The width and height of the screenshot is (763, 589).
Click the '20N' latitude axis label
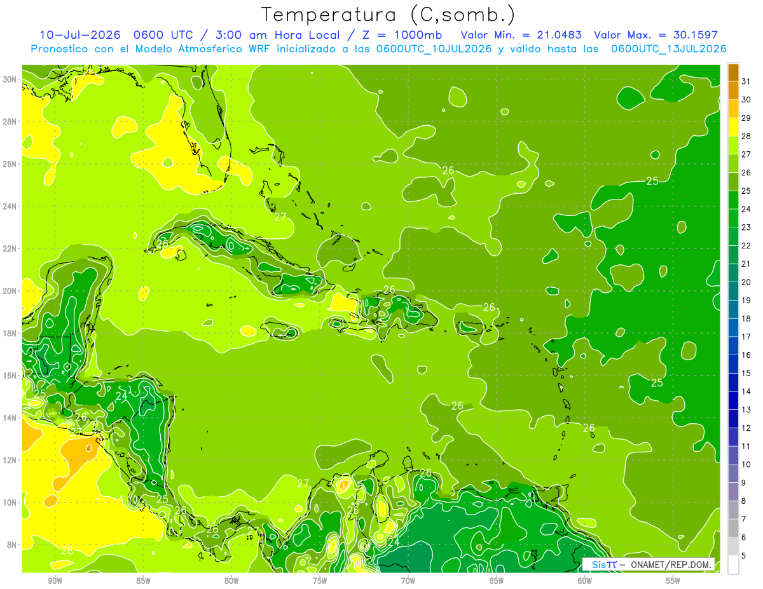[x=11, y=290]
